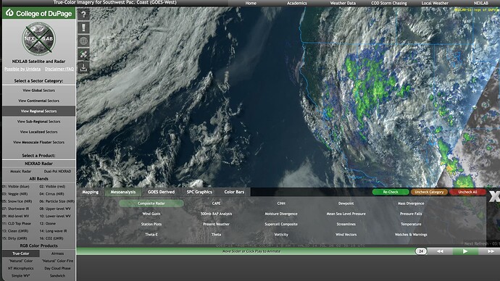Switch to the GOES Derived tab

[x=161, y=192]
